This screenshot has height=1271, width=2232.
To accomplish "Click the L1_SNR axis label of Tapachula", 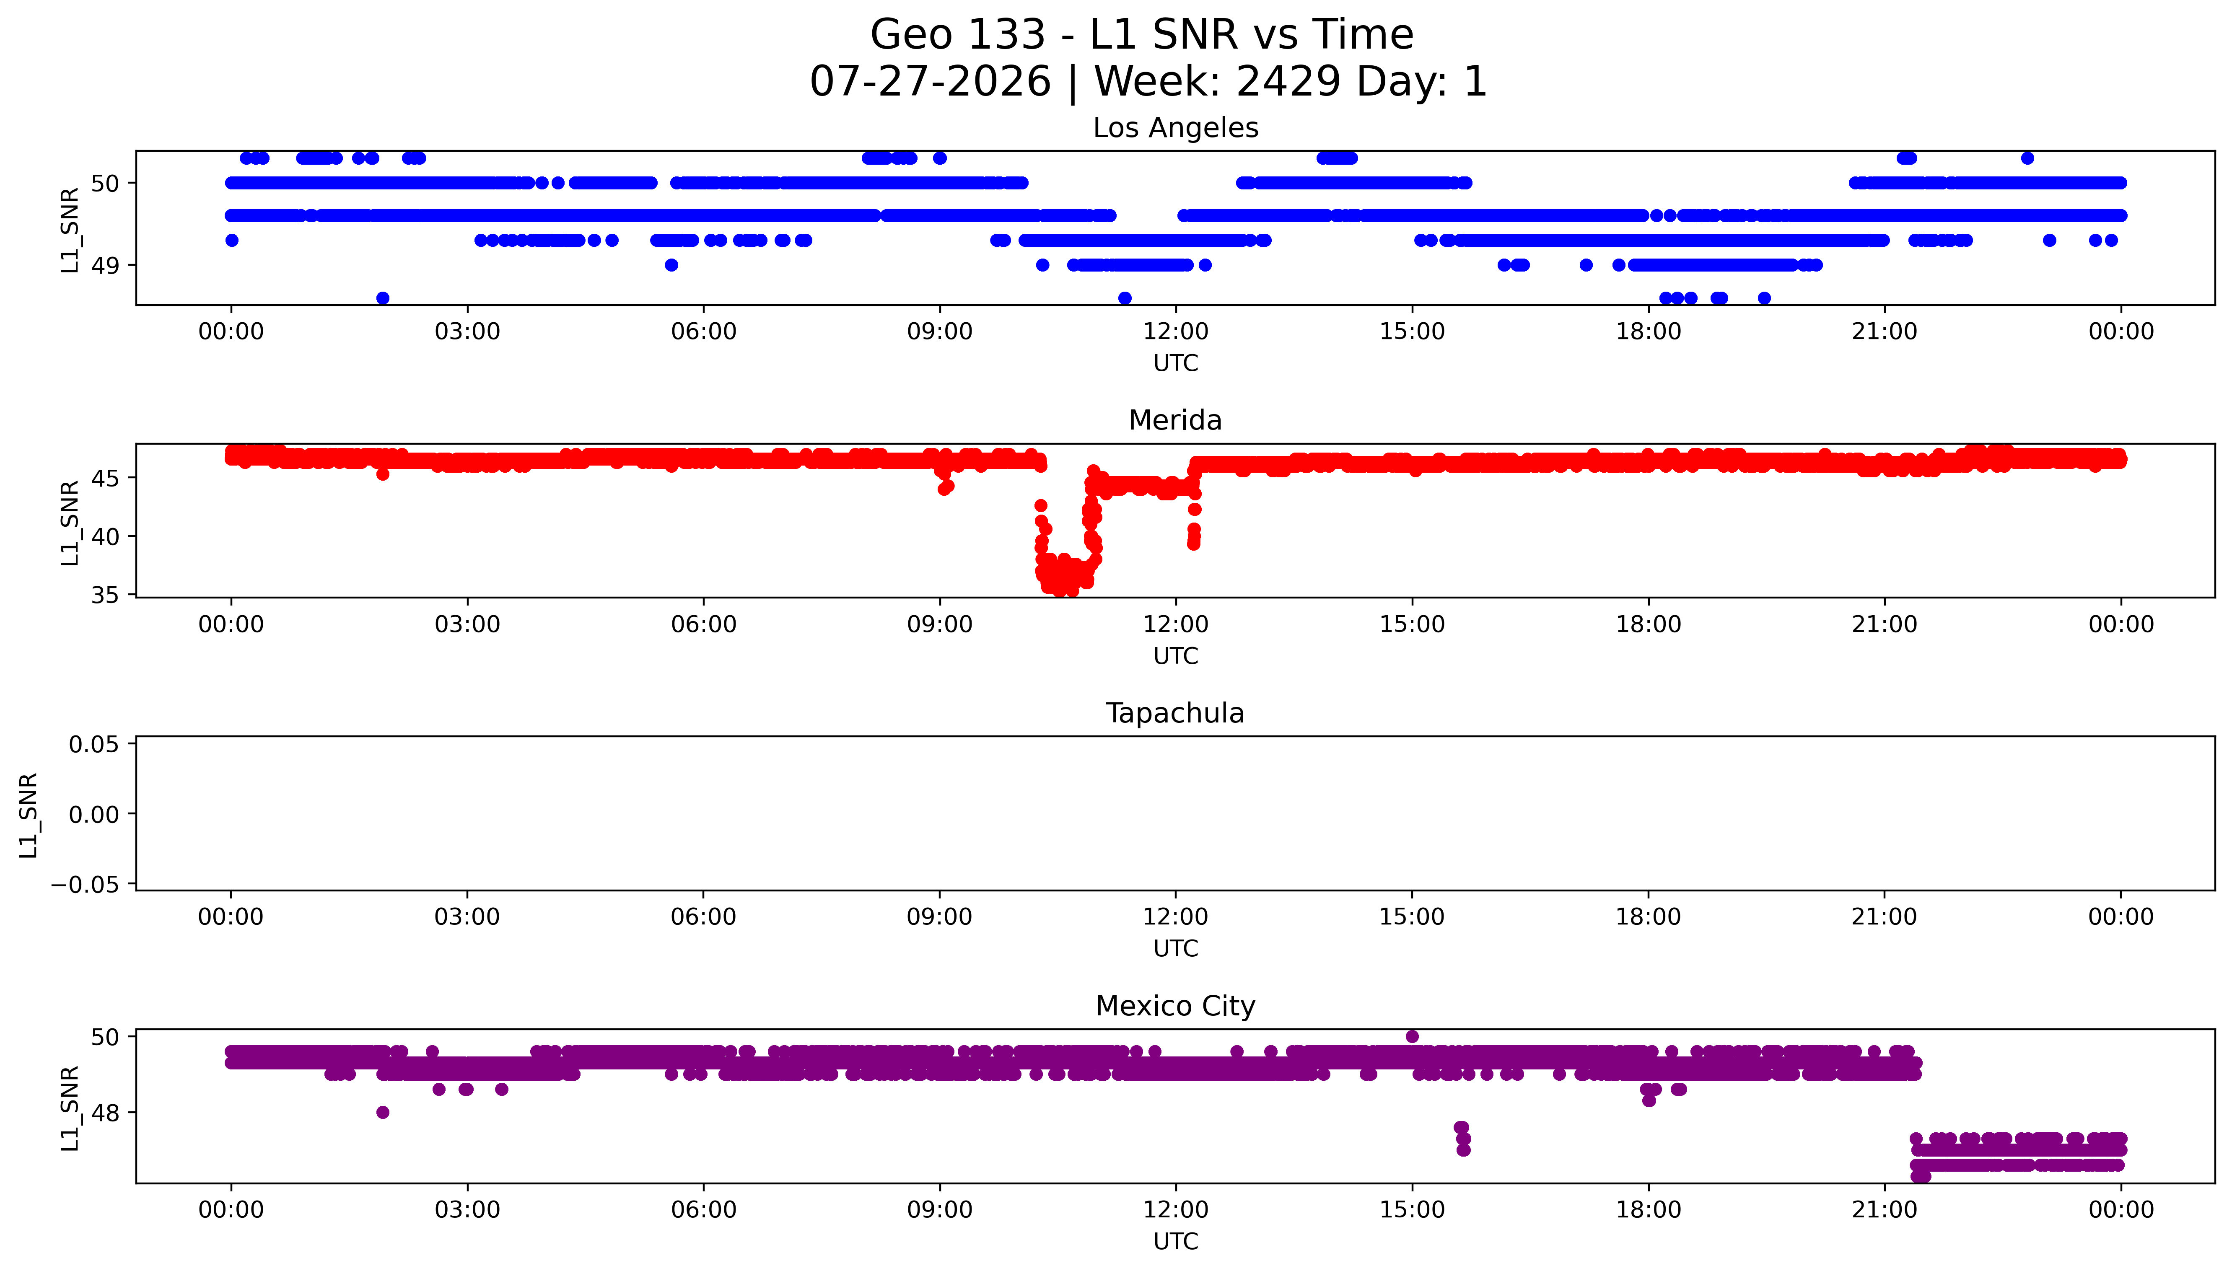I will (29, 815).
